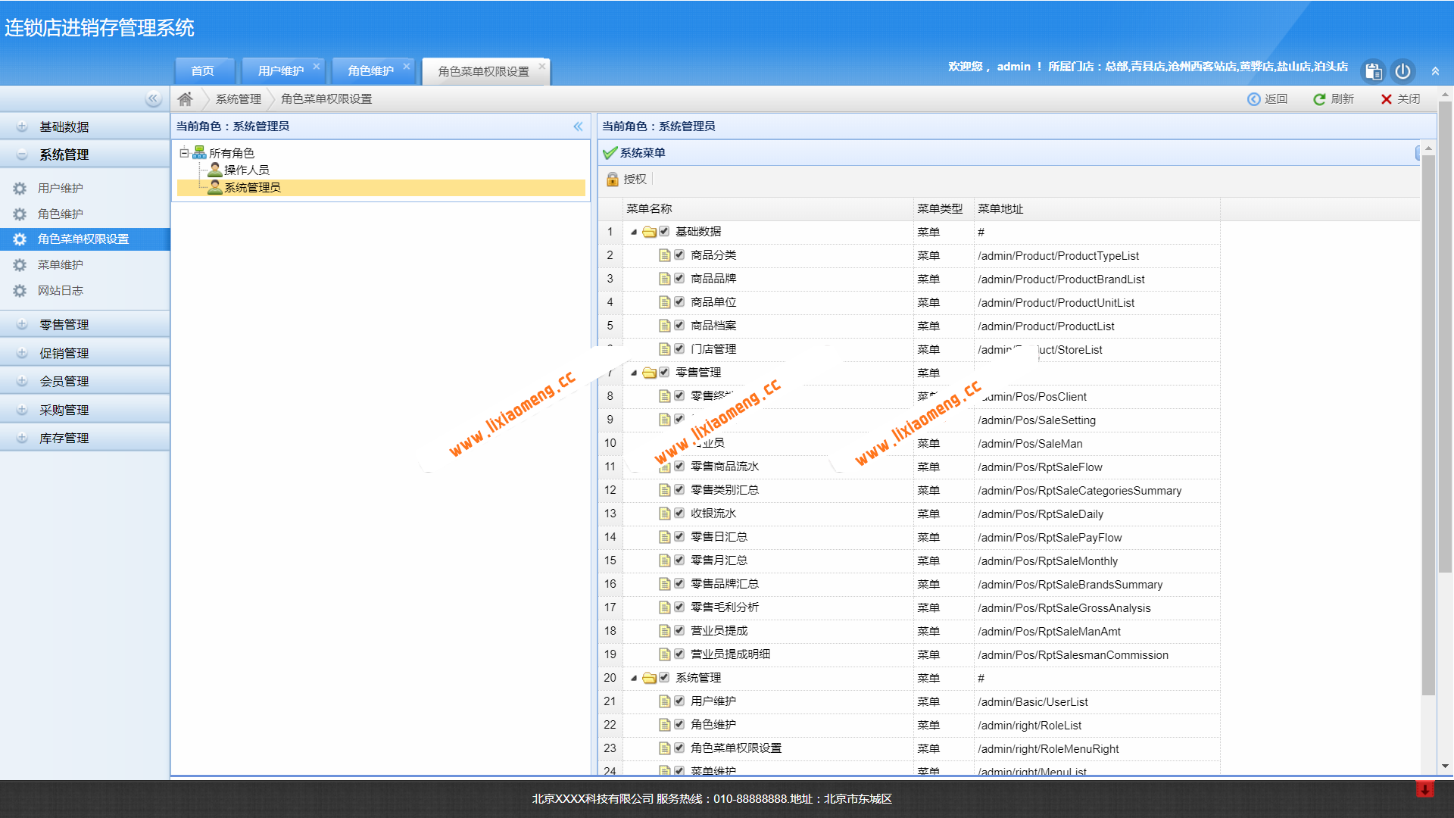Switch to the 首页 tab
The width and height of the screenshot is (1454, 818).
pyautogui.click(x=203, y=70)
